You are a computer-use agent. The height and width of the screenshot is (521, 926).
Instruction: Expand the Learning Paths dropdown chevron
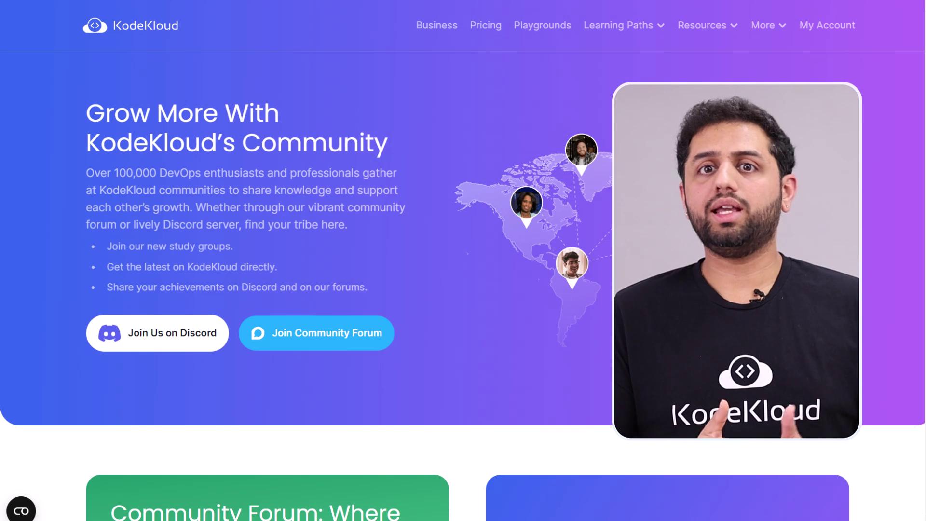[661, 26]
